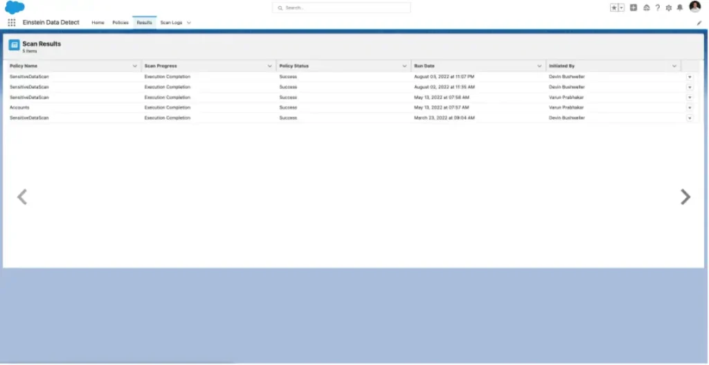
Task: Click May 13, 2022 at 07:58 AM
Action: (441, 97)
